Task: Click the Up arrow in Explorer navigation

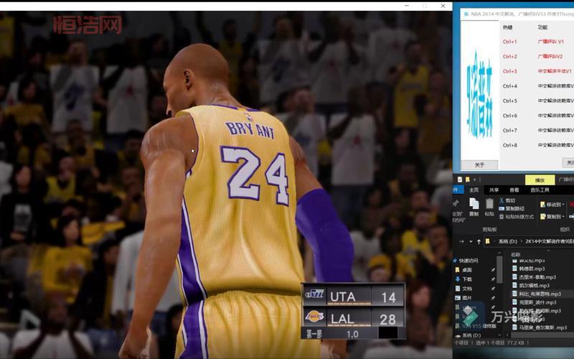Action: pos(480,241)
